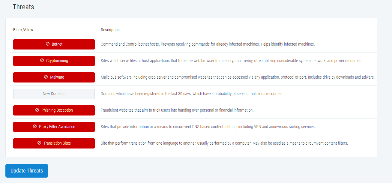Click the block icon on Botnet

[x=47, y=44]
